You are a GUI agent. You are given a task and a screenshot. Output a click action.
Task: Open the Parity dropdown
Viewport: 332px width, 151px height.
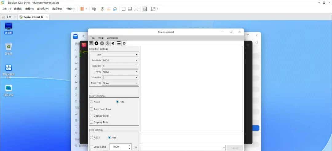tap(120, 72)
